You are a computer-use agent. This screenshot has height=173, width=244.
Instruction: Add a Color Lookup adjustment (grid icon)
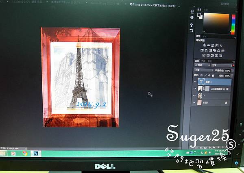pyautogui.click(x=223, y=51)
